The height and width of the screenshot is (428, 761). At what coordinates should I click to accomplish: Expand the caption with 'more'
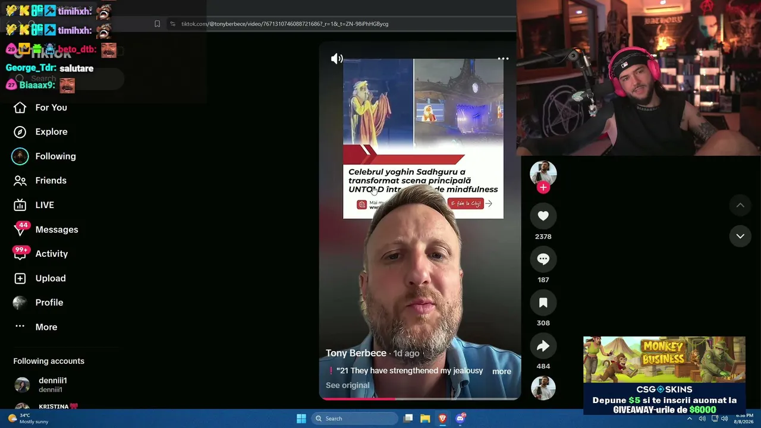click(502, 372)
